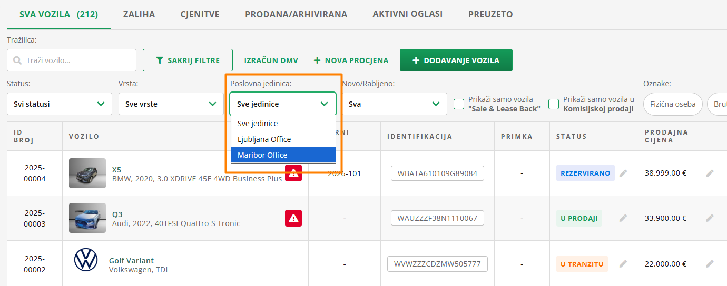Edit the U TRANZITU status with pencil icon

(623, 264)
